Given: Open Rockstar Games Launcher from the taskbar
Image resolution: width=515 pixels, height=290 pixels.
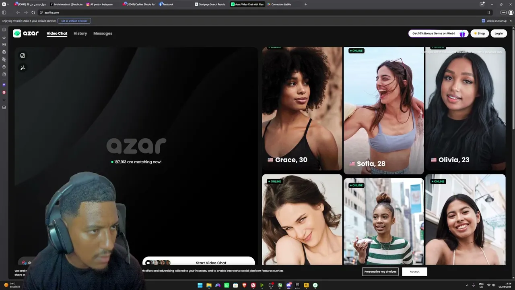Looking at the screenshot, I should [x=306, y=285].
